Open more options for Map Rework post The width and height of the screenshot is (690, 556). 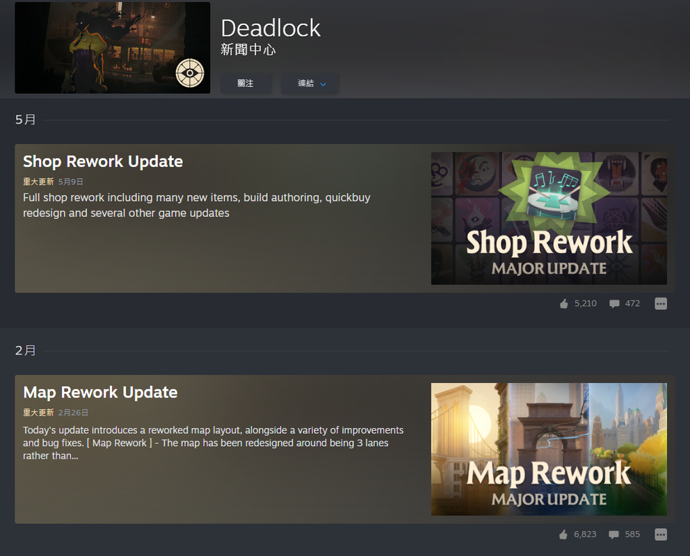(661, 534)
